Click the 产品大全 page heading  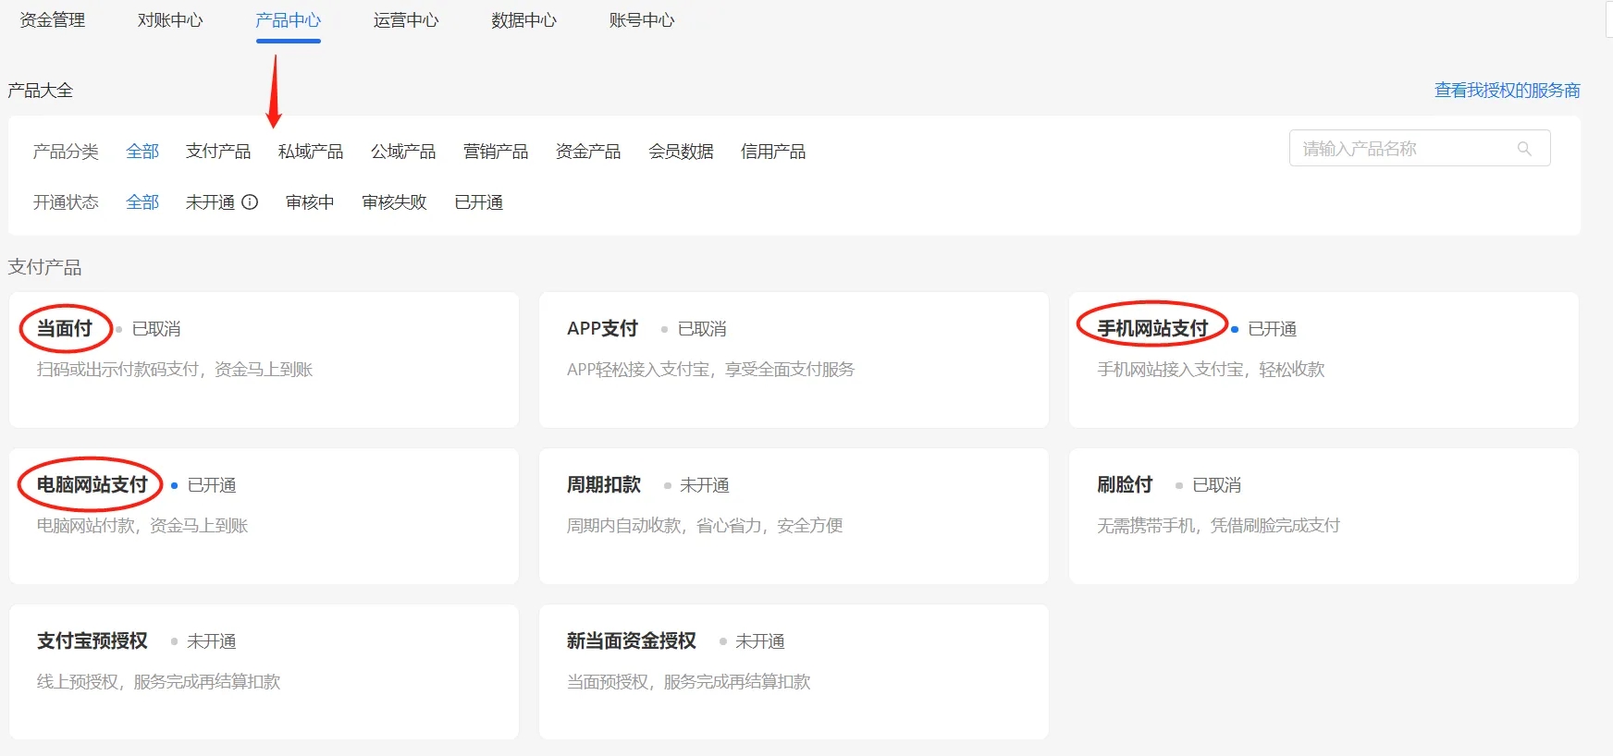[x=41, y=90]
